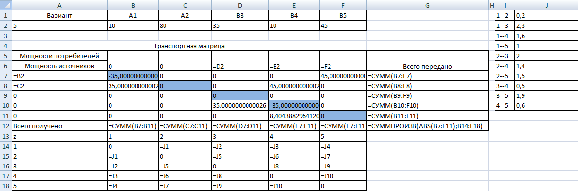Select row 4 header

point(6,46)
